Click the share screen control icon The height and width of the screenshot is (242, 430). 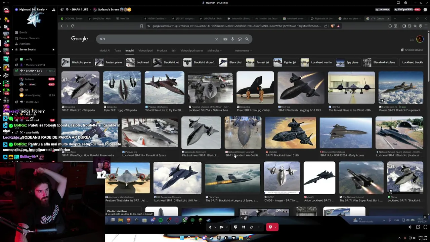click(235, 227)
